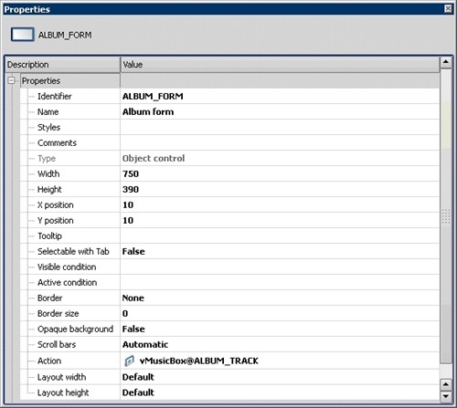The image size is (457, 408).
Task: Click the action icon beside vMusicBox@ALBUM_TRACK
Action: point(130,361)
